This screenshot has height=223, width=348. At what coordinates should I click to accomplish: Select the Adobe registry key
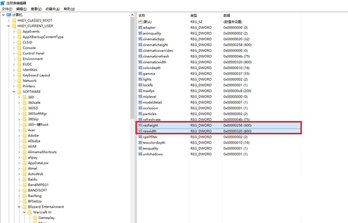[x=33, y=136]
